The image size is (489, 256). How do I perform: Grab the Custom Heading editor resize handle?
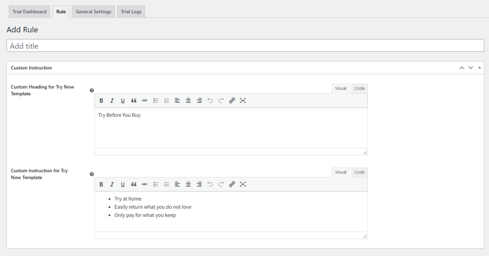pyautogui.click(x=365, y=153)
